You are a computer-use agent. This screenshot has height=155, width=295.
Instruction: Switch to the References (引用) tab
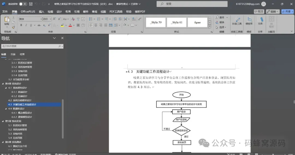click(x=77, y=12)
